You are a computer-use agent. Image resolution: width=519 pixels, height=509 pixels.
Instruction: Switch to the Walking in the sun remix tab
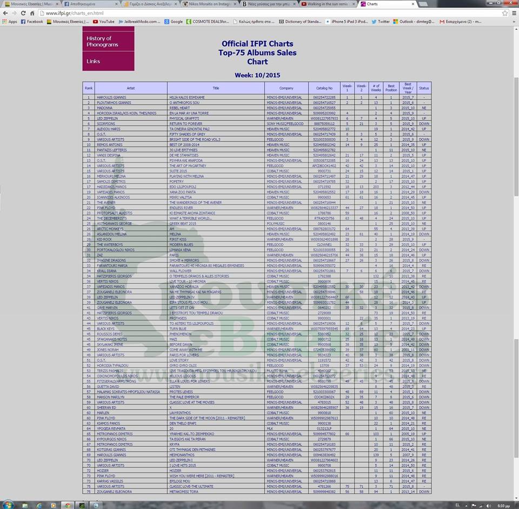click(x=329, y=4)
